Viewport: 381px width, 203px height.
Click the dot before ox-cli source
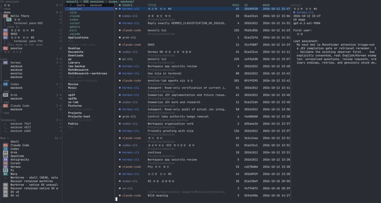point(120,188)
